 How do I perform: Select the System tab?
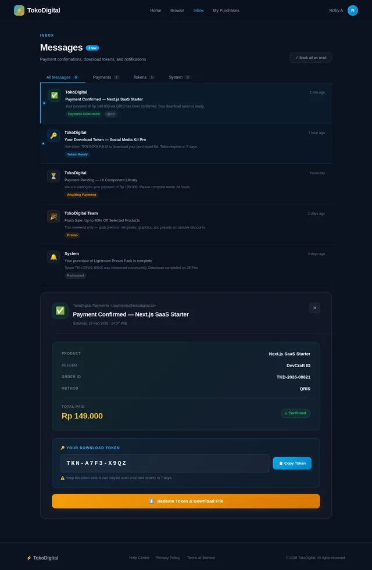179,77
